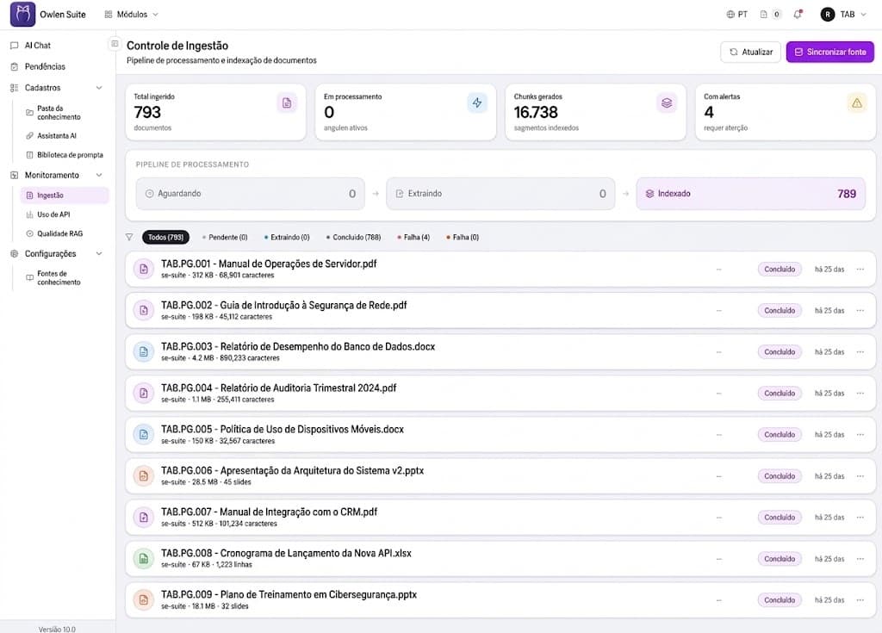Click the Total ingerido document icon
This screenshot has height=633, width=882.
coord(287,103)
